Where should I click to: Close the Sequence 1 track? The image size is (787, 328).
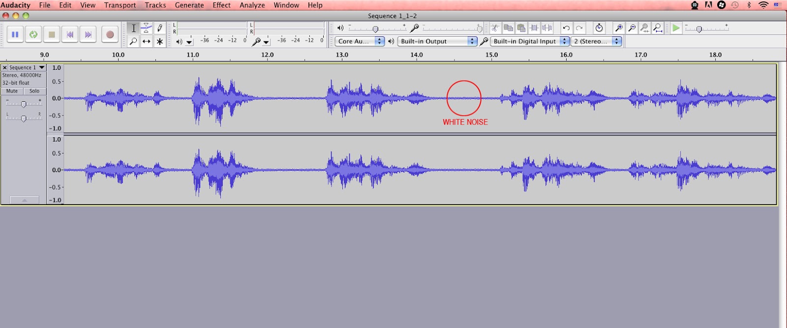pos(5,67)
